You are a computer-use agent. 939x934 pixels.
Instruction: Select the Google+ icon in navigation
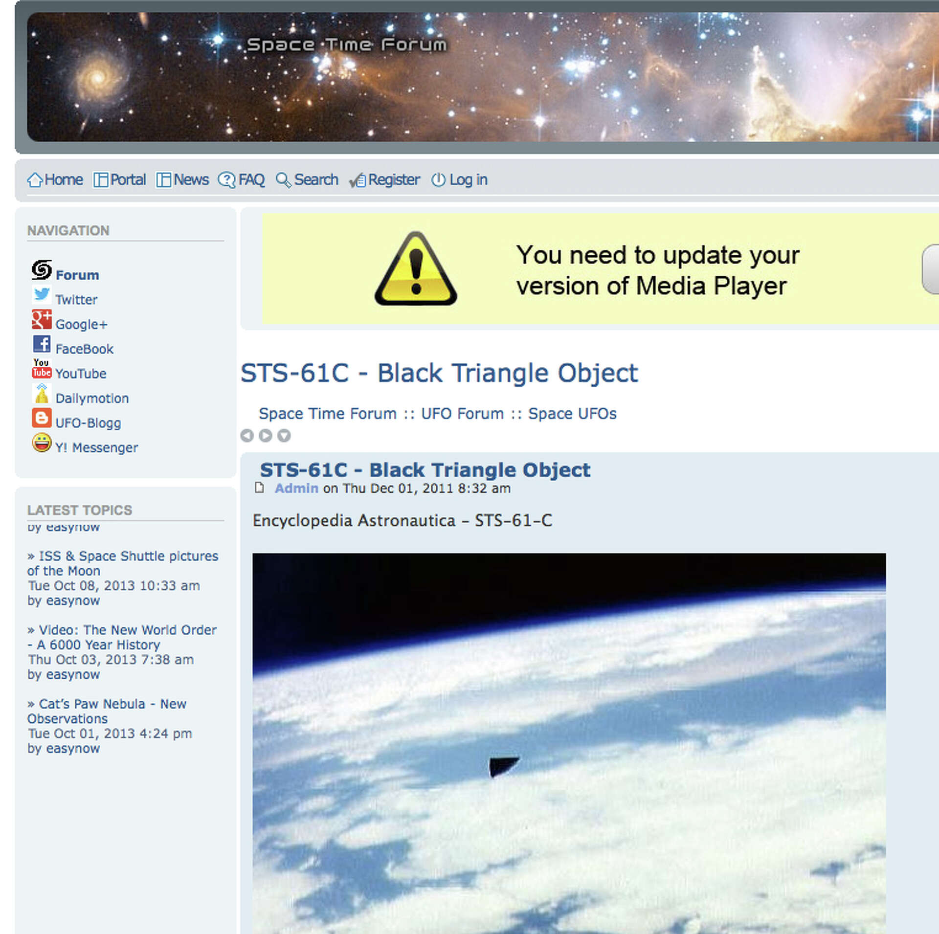tap(42, 320)
